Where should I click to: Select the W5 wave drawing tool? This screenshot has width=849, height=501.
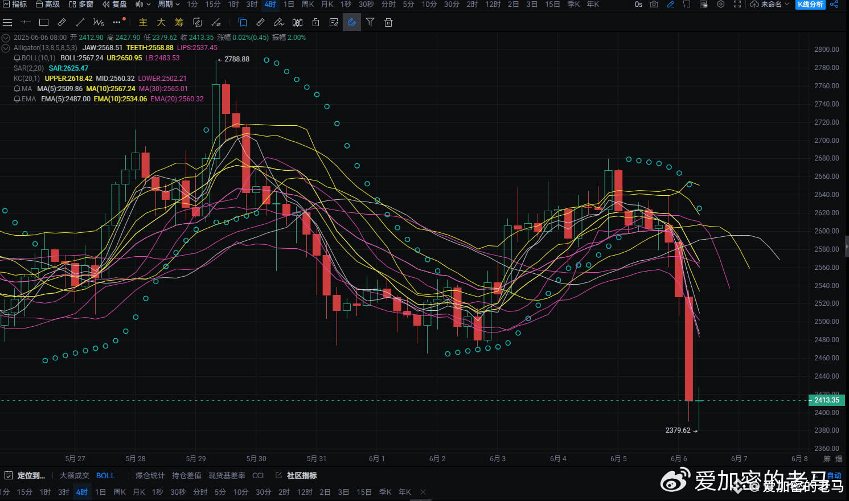click(x=99, y=22)
